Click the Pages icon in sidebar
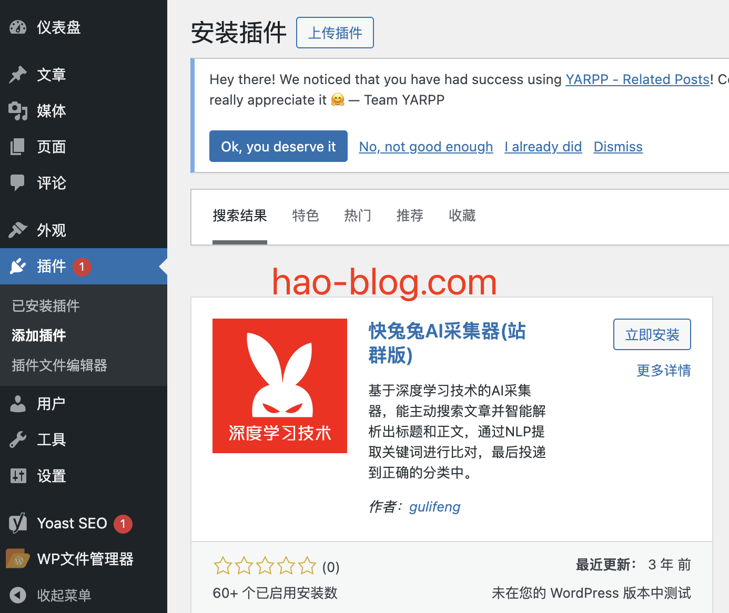Screen dimensions: 729x613 [18, 147]
